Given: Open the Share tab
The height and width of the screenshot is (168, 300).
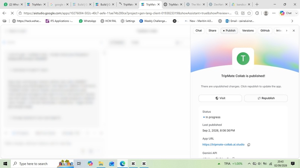Looking at the screenshot, I should pos(213,30).
